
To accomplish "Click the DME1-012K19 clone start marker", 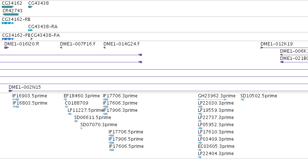I will 262,48.
